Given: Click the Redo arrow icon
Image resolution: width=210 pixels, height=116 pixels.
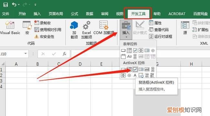Looking at the screenshot, I should (x=25, y=5).
